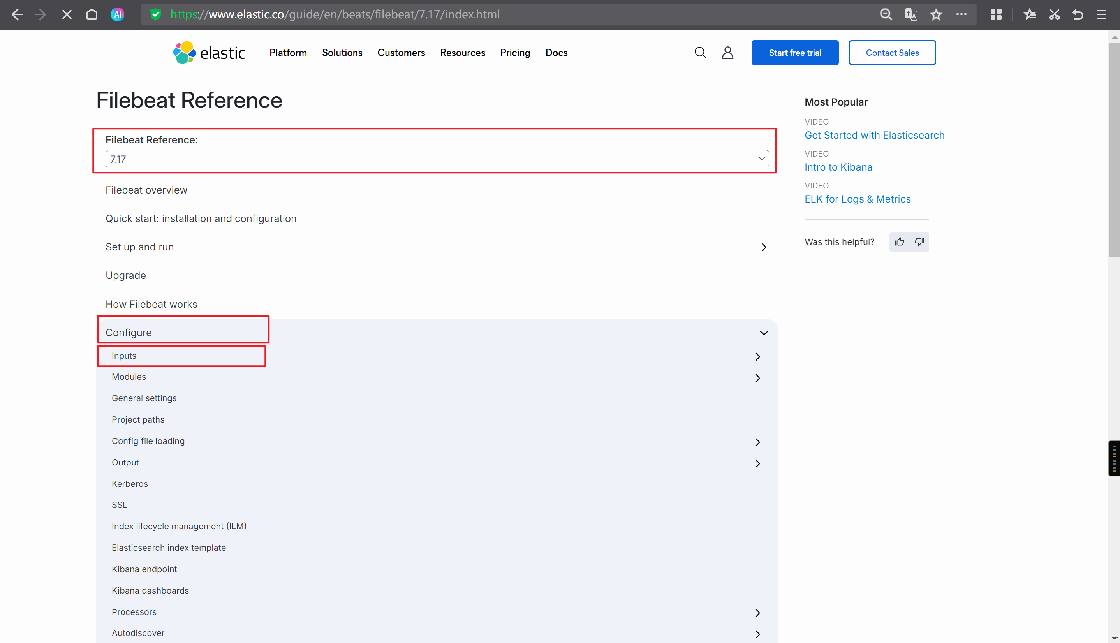Open the AI assistant icon in toolbar

[x=118, y=14]
